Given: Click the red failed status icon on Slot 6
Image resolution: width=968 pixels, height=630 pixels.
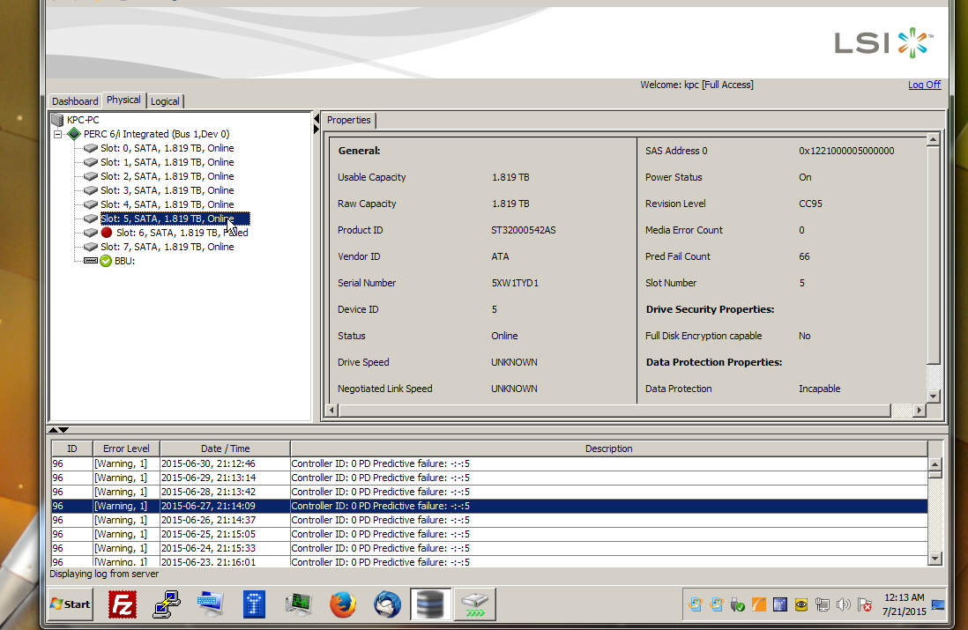Looking at the screenshot, I should (x=107, y=233).
